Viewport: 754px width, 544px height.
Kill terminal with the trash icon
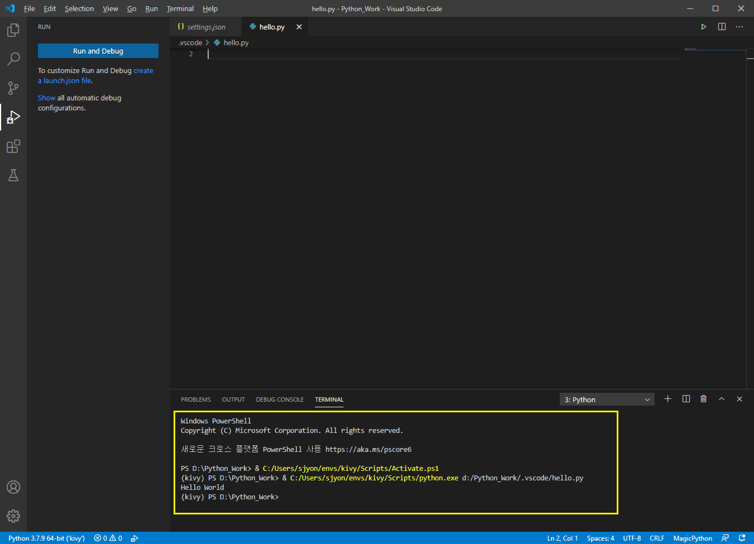[704, 399]
